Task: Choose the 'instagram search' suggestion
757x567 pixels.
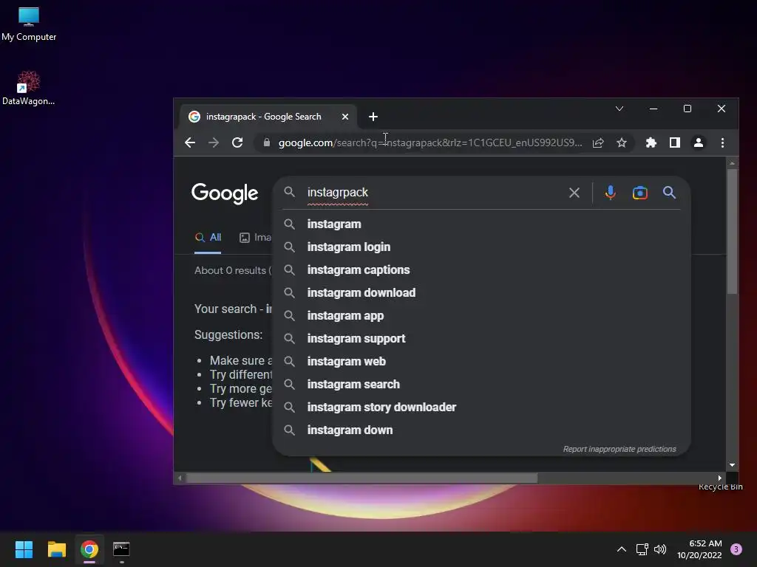Action: (481, 384)
